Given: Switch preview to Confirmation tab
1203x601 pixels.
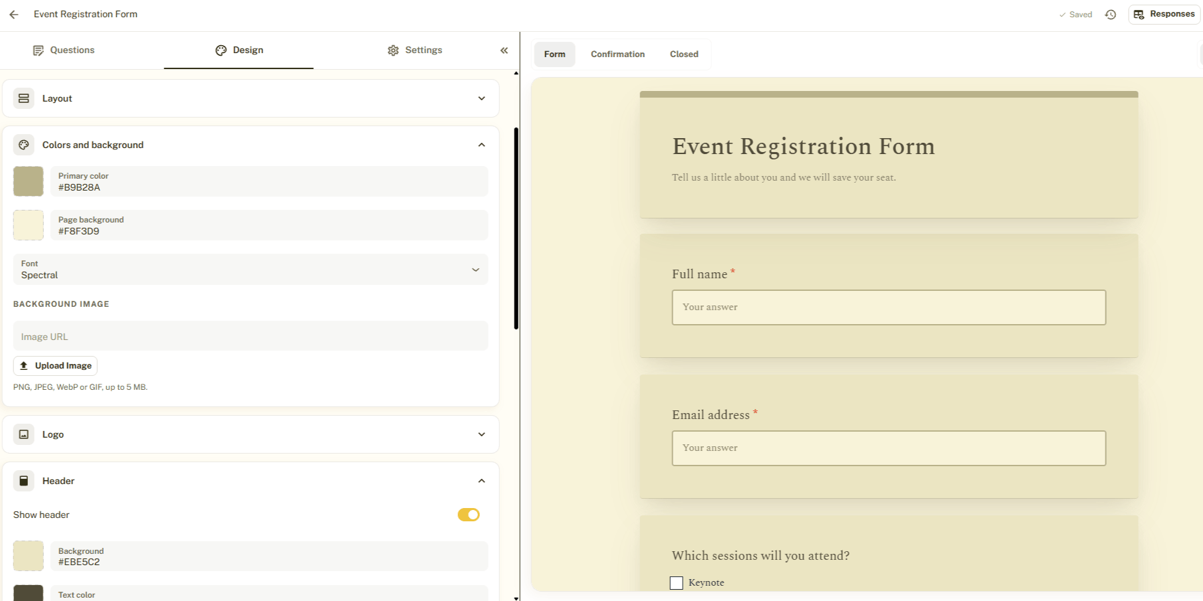Looking at the screenshot, I should click(617, 54).
